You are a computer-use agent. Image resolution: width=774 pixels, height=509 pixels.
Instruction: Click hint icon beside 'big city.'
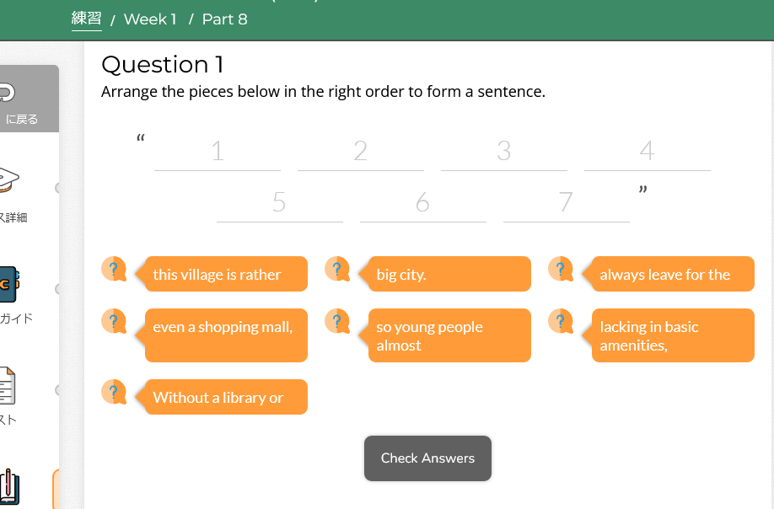(336, 270)
